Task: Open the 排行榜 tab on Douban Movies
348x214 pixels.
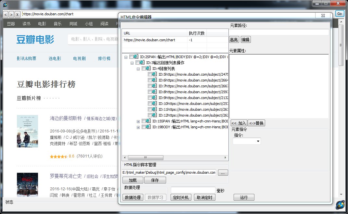Action: click(x=104, y=58)
